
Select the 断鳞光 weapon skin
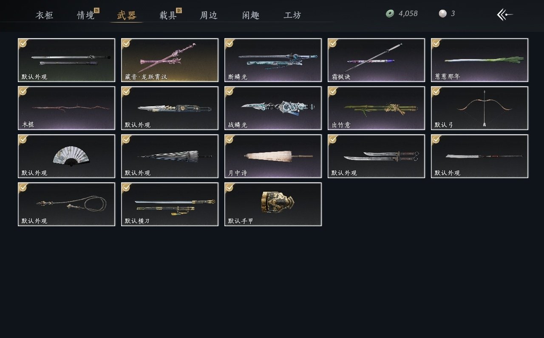(x=273, y=60)
